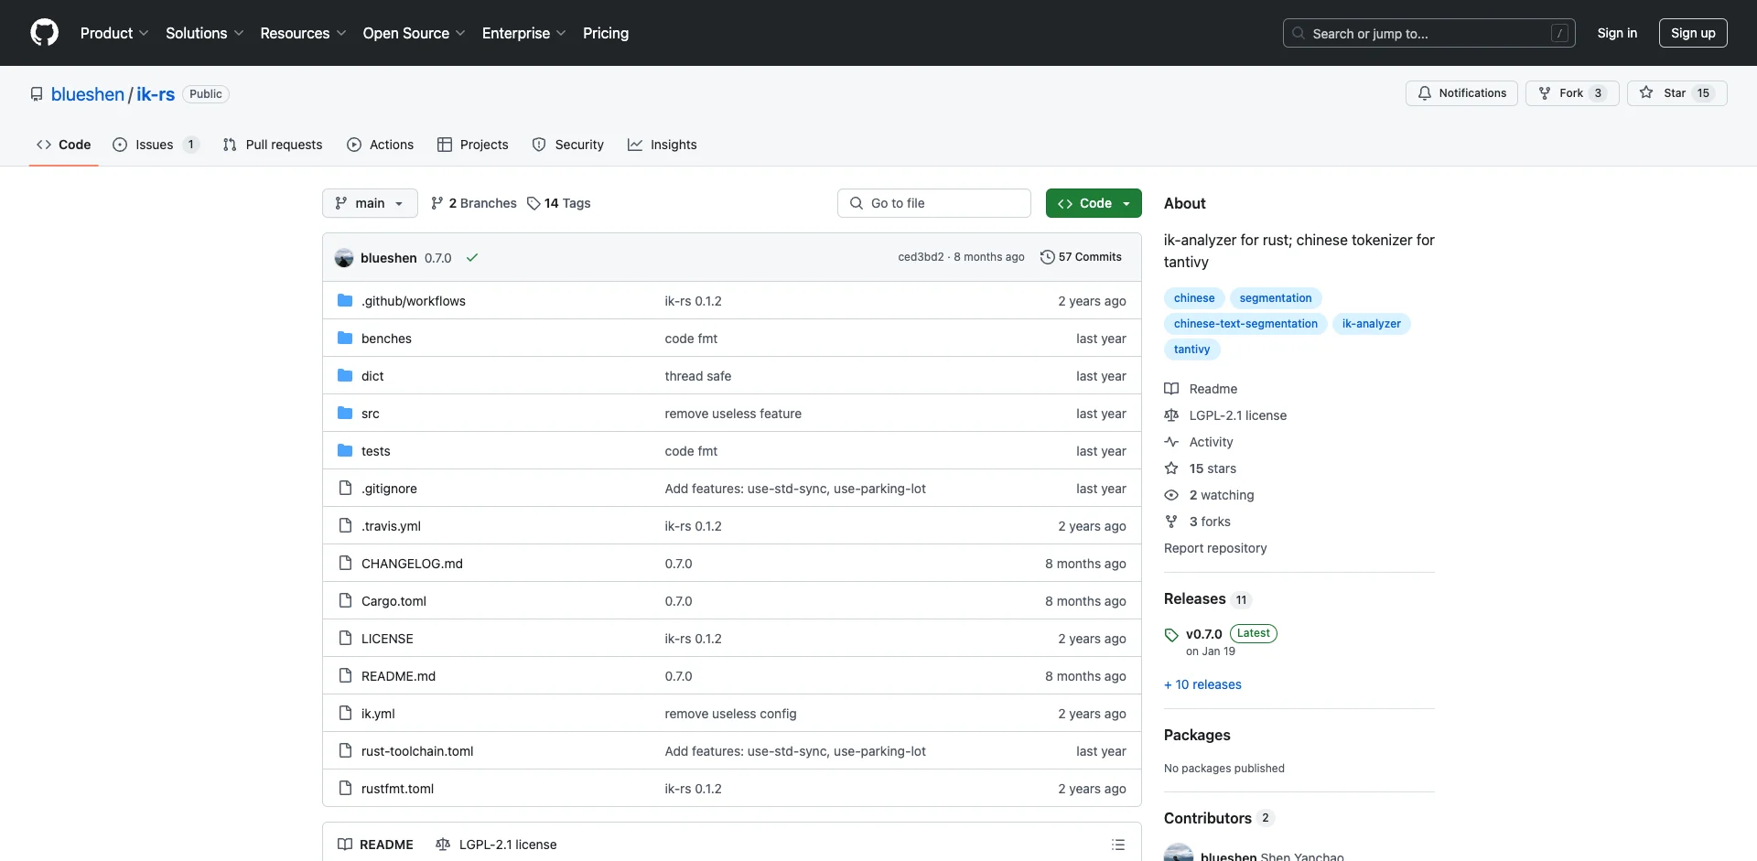The height and width of the screenshot is (861, 1757).
Task: Show the + 10 releases link
Action: tap(1202, 684)
